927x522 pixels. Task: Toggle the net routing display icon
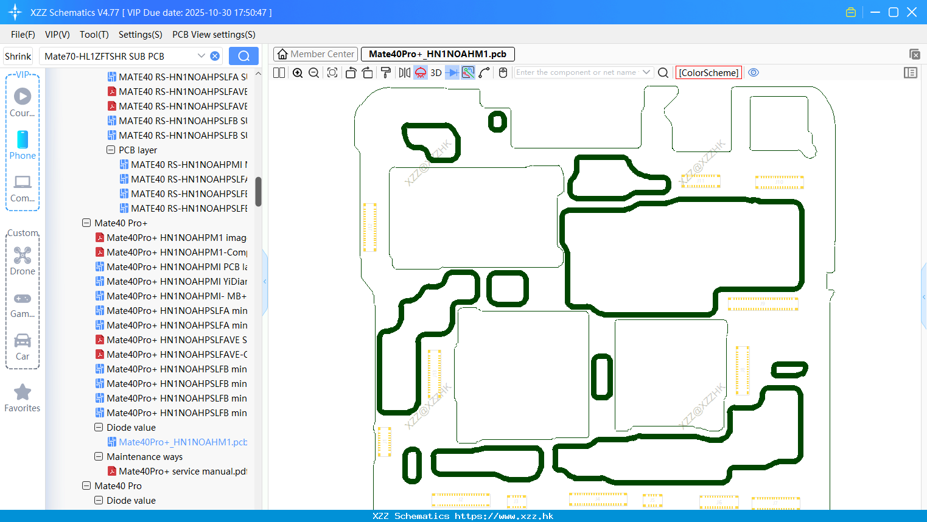(468, 72)
